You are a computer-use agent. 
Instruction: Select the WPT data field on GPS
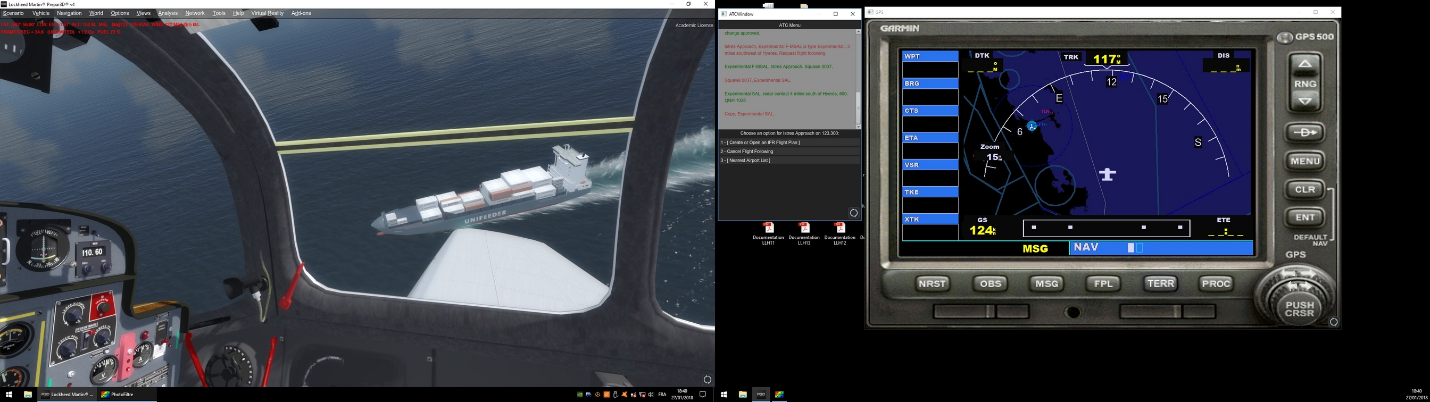(930, 63)
